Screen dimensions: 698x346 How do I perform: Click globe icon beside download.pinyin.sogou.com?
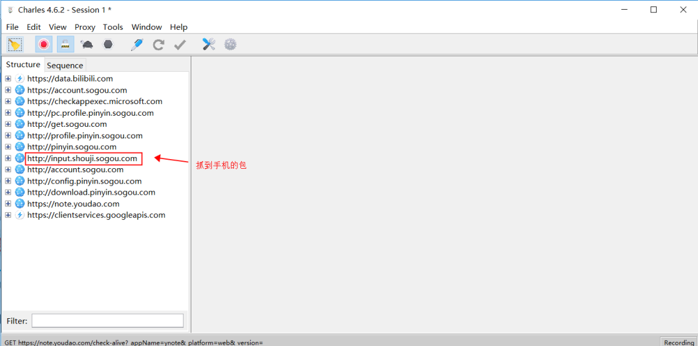click(19, 192)
